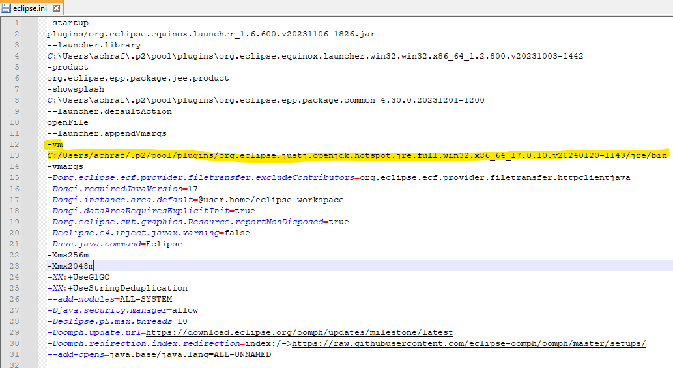
Task: Click the '-Xms256m' line
Action: click(68, 256)
